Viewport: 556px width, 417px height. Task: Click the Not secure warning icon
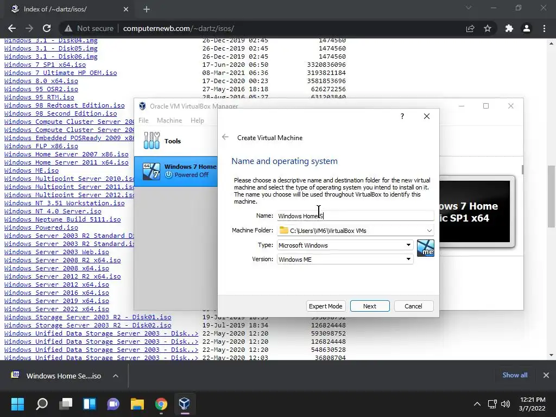68,28
